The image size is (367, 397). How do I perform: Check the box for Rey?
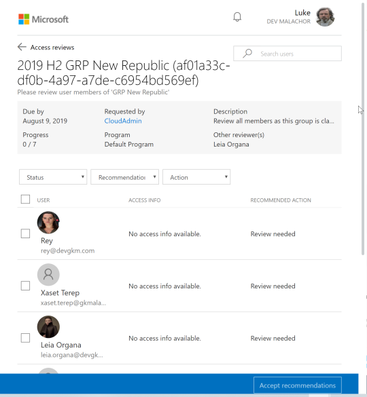25,233
